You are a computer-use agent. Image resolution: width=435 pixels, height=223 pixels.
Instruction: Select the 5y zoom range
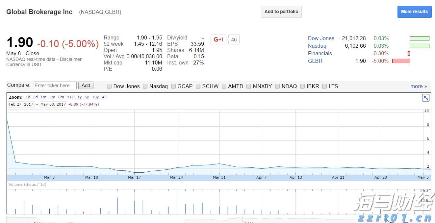[87, 97]
